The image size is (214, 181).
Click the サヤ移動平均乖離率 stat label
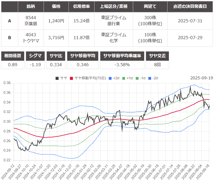click(x=122, y=56)
